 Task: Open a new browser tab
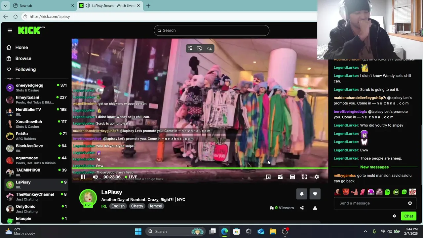click(x=148, y=6)
